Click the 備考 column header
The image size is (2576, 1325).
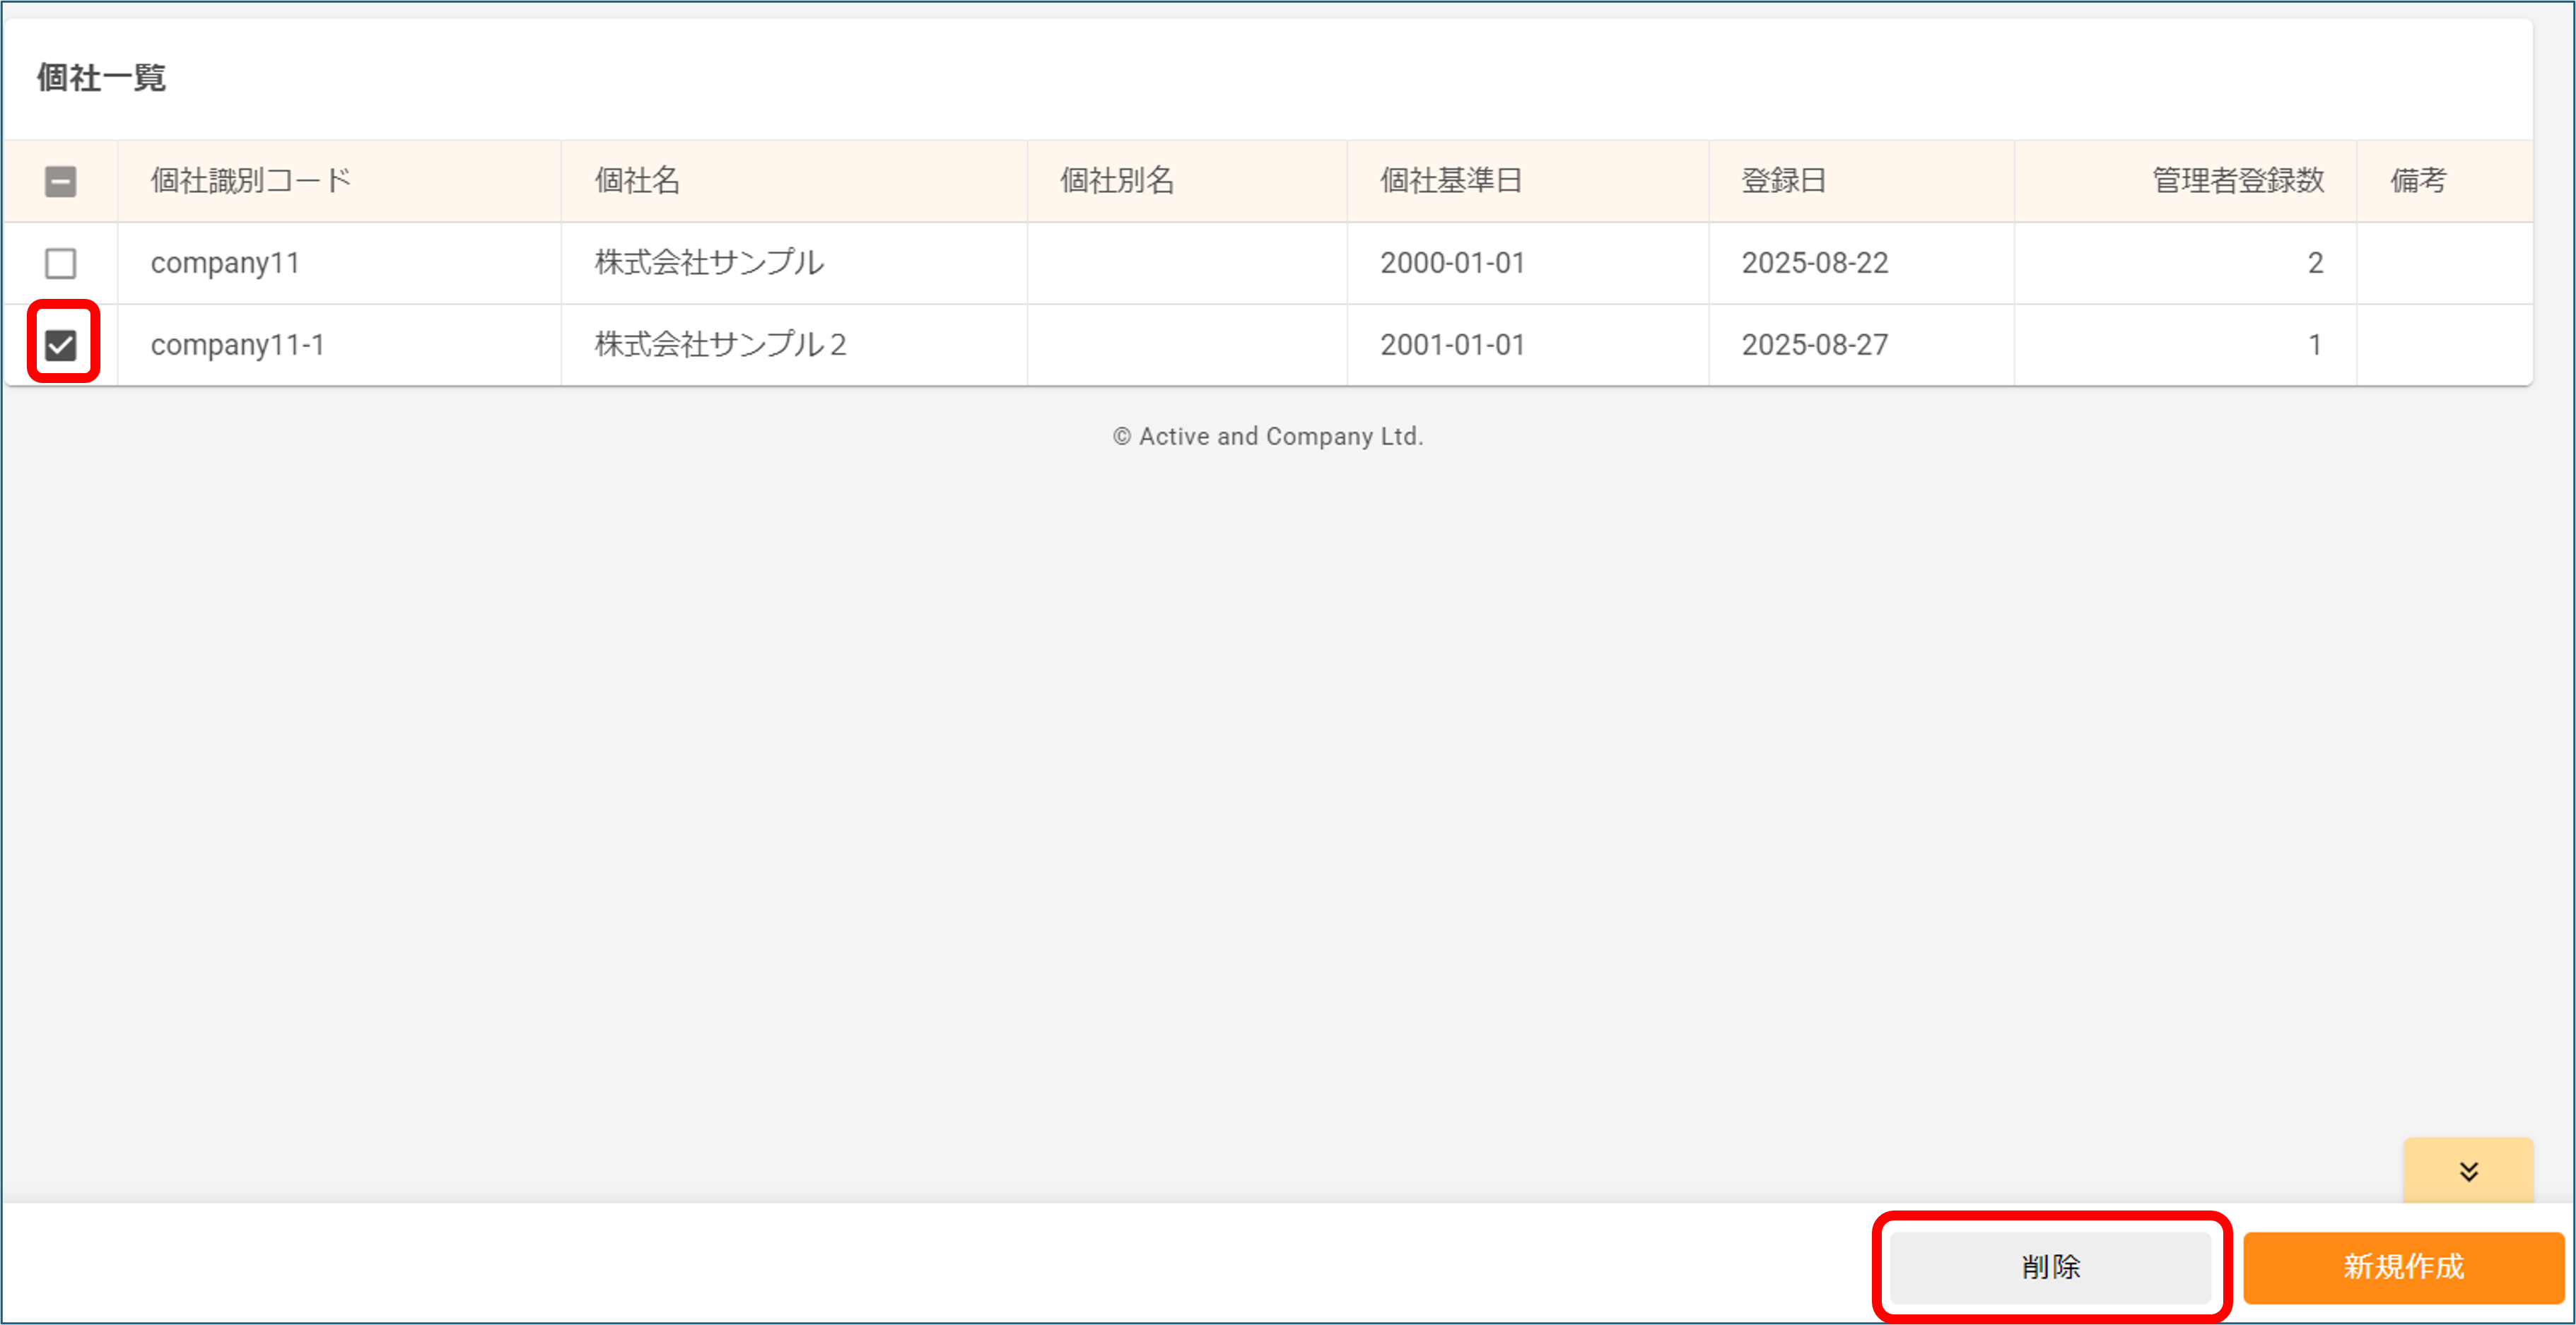(2417, 181)
